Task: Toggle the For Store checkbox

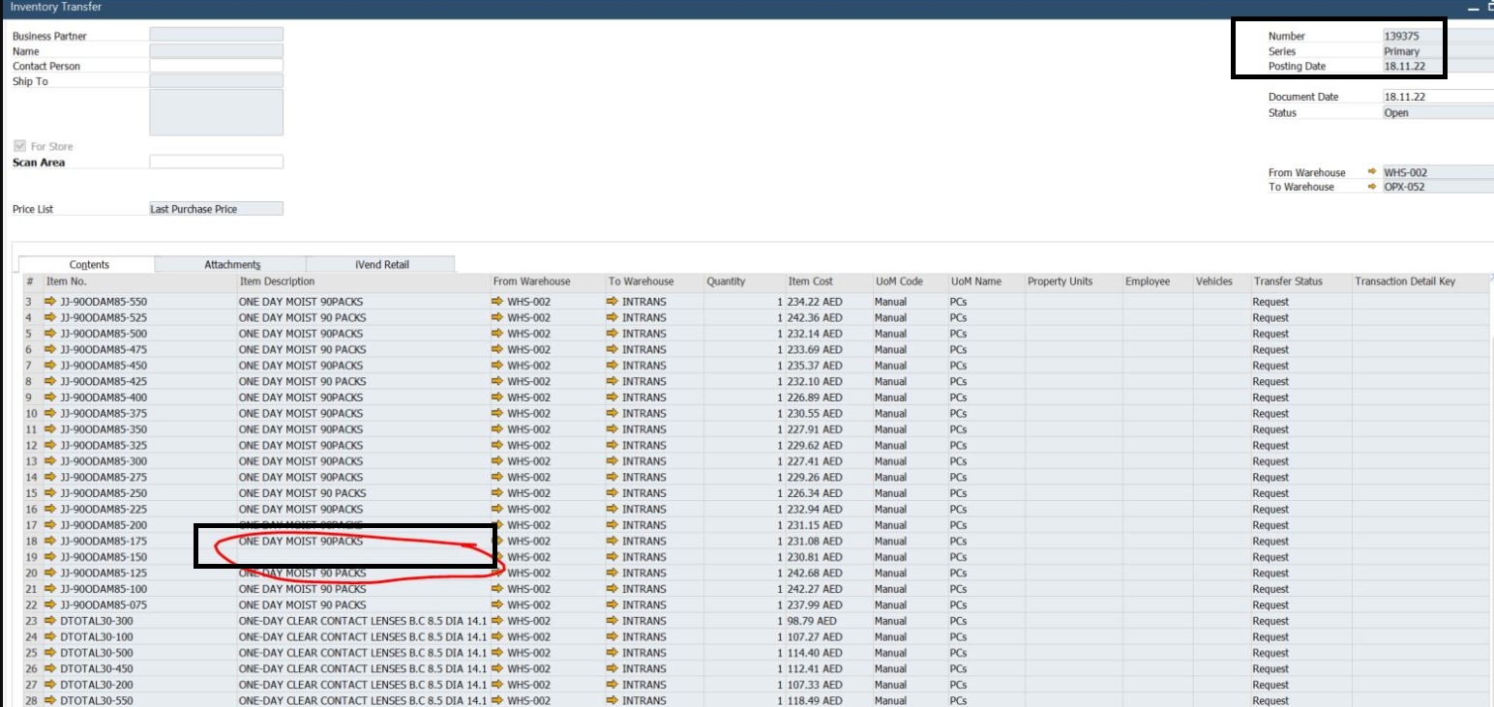Action: pyautogui.click(x=18, y=146)
